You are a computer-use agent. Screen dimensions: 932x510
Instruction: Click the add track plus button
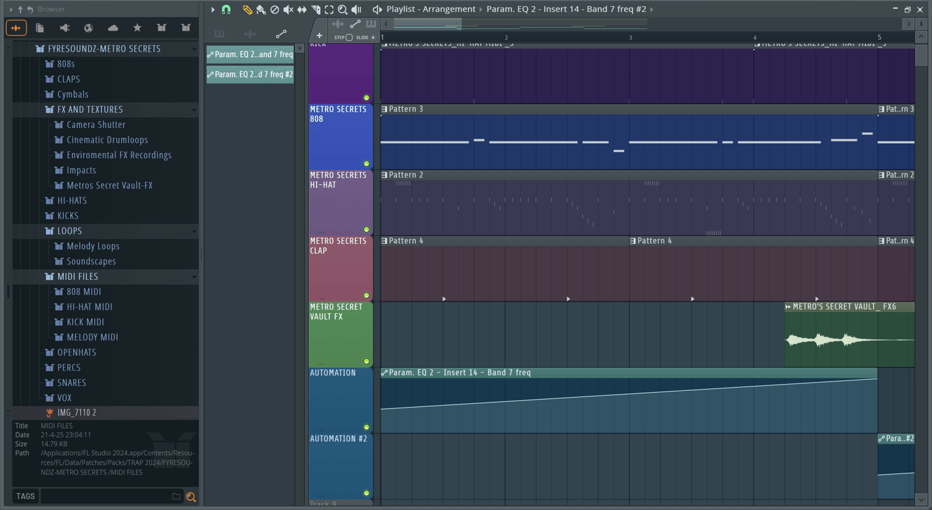[x=319, y=36]
